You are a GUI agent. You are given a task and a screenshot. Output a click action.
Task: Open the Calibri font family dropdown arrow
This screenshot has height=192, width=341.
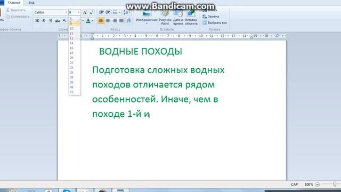point(66,12)
